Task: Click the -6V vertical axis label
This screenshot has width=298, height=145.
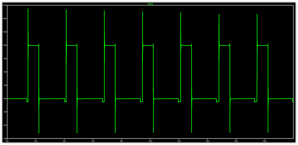Action: click(x=4, y=125)
